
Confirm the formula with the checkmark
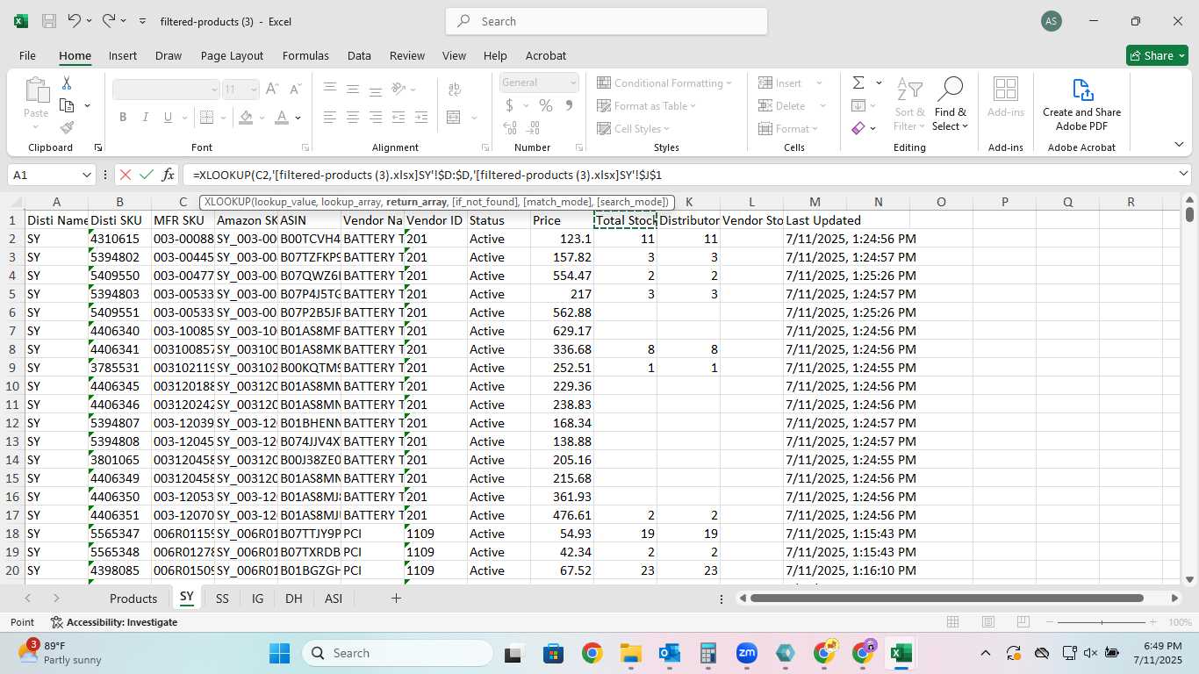click(147, 175)
